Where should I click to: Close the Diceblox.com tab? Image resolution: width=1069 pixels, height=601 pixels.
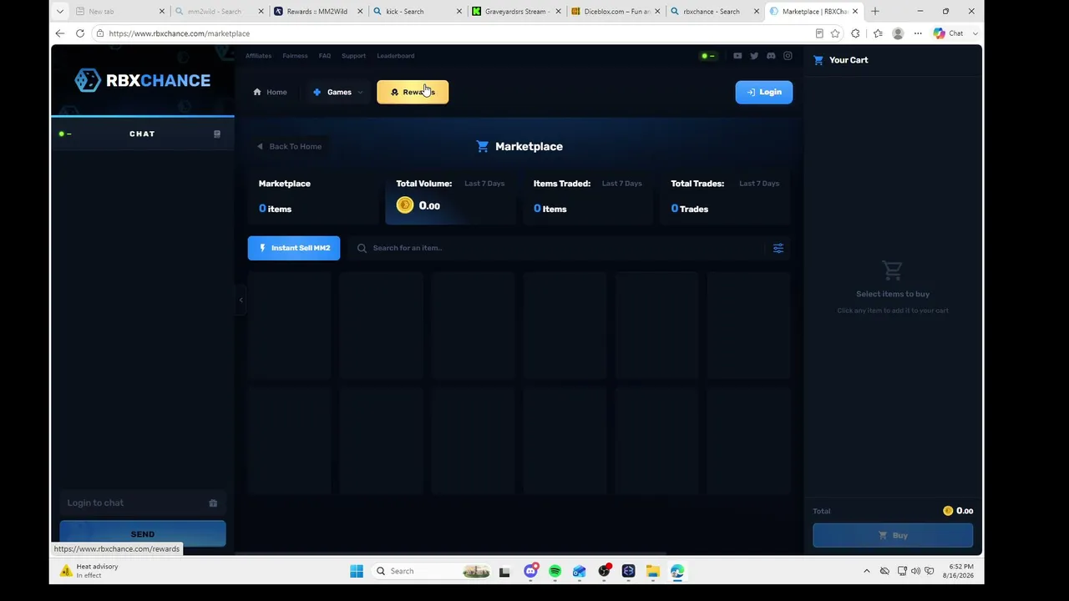[656, 12]
